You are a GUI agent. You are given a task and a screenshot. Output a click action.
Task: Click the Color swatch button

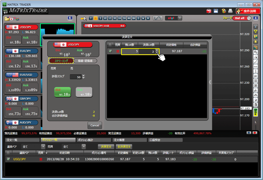(255, 112)
